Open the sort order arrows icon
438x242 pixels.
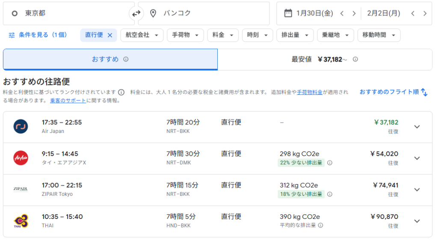(424, 92)
